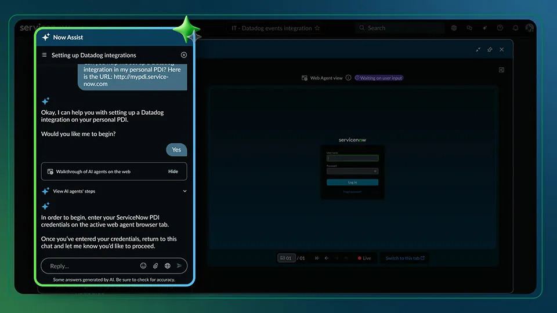
Task: Collapse the web agent panel with shrink icon
Action: point(478,50)
